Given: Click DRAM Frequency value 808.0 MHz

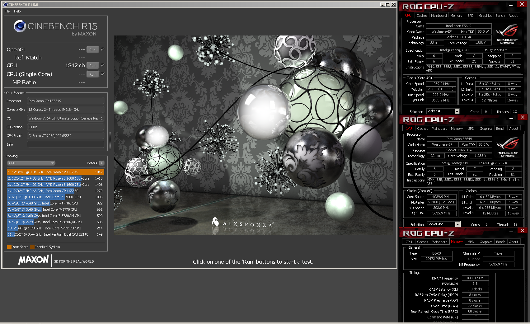Looking at the screenshot, I should coord(475,278).
